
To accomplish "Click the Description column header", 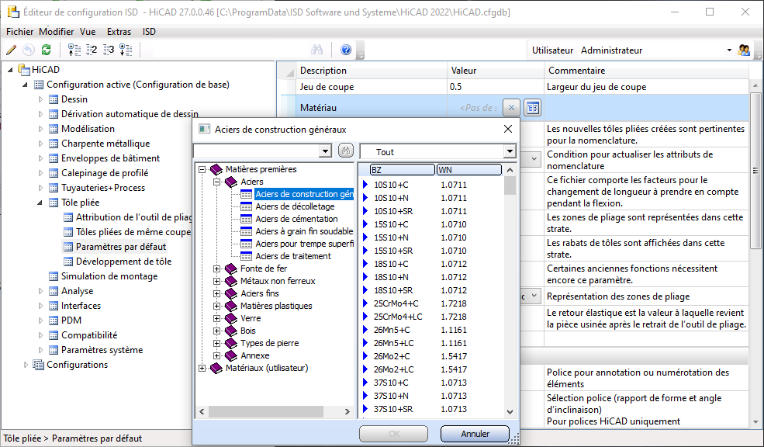I will (x=372, y=70).
